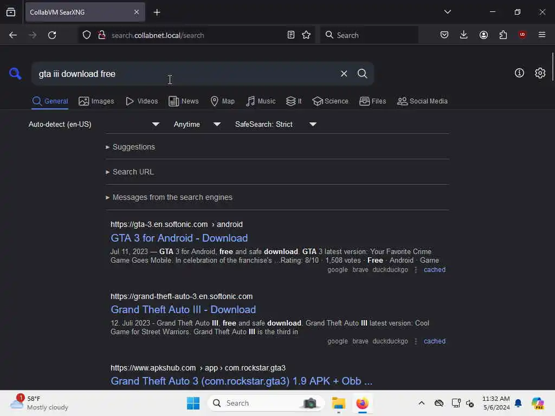Switch to the News category
The width and height of the screenshot is (555, 416).
183,101
